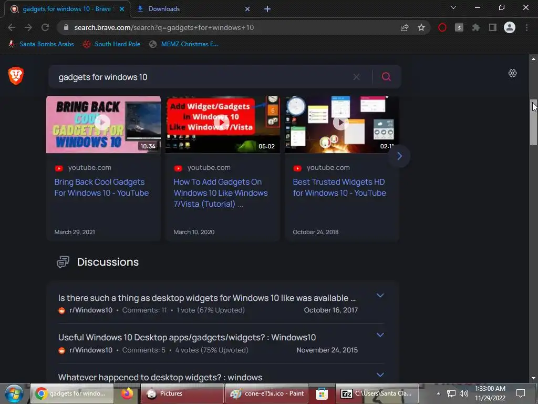This screenshot has height=404, width=538.
Task: Switch to the 7-Zip C:\Users window
Action: tap(377, 393)
